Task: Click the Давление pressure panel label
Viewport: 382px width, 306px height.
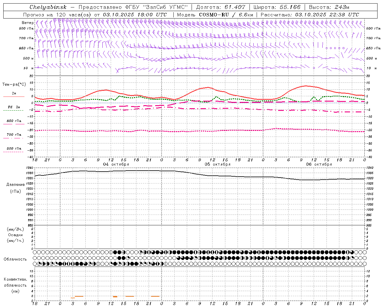Action: tap(16, 185)
